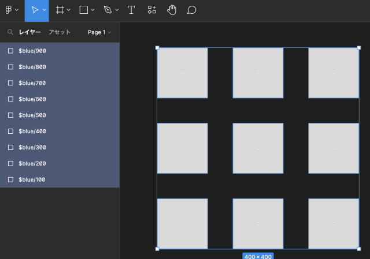Image resolution: width=370 pixels, height=259 pixels.
Task: Click the rectangle icon beside $blue/400
Action: (10, 131)
